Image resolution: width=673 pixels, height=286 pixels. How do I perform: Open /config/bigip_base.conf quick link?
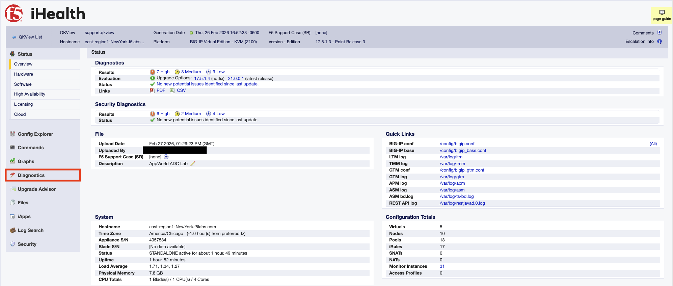click(x=463, y=151)
